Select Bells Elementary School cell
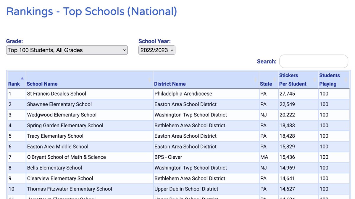Viewport: 355px width, 199px height. (89, 168)
